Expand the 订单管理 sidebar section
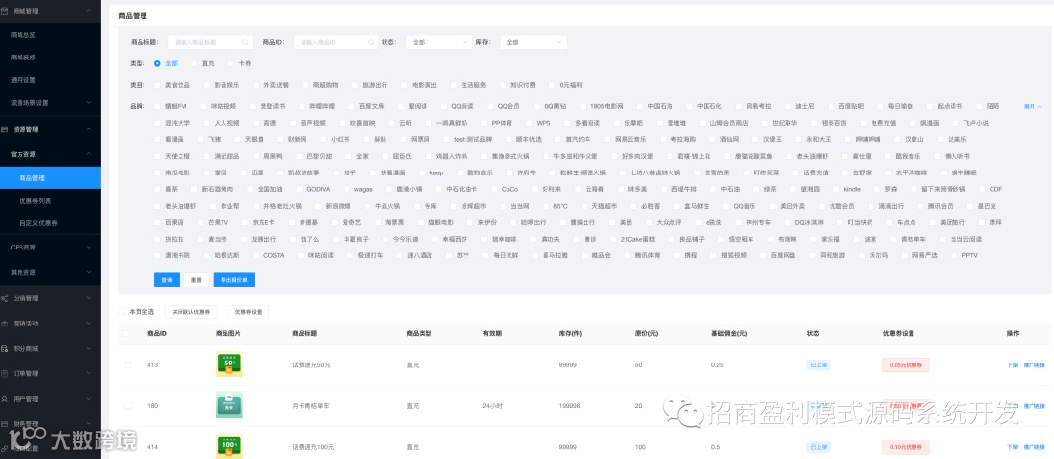1054x459 pixels. 89,374
